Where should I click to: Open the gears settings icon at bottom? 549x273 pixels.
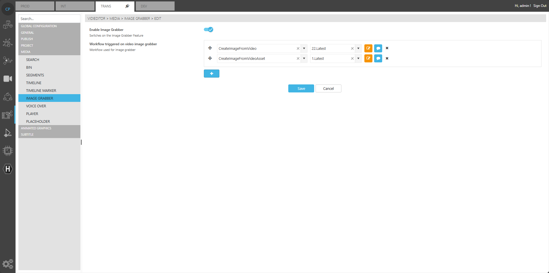pos(8,264)
